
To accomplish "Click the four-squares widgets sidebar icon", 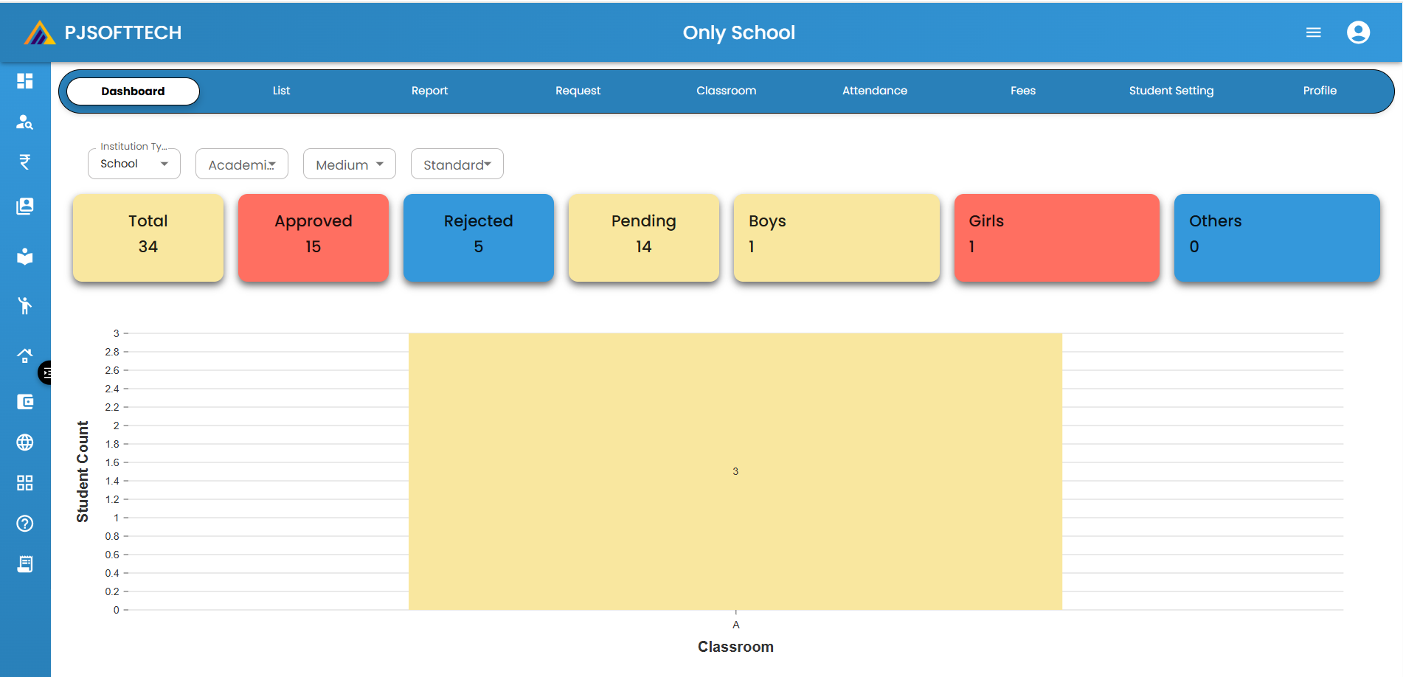I will tap(25, 483).
